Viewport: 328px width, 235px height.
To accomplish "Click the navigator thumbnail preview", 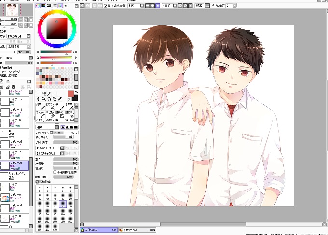I will click(x=12, y=10).
